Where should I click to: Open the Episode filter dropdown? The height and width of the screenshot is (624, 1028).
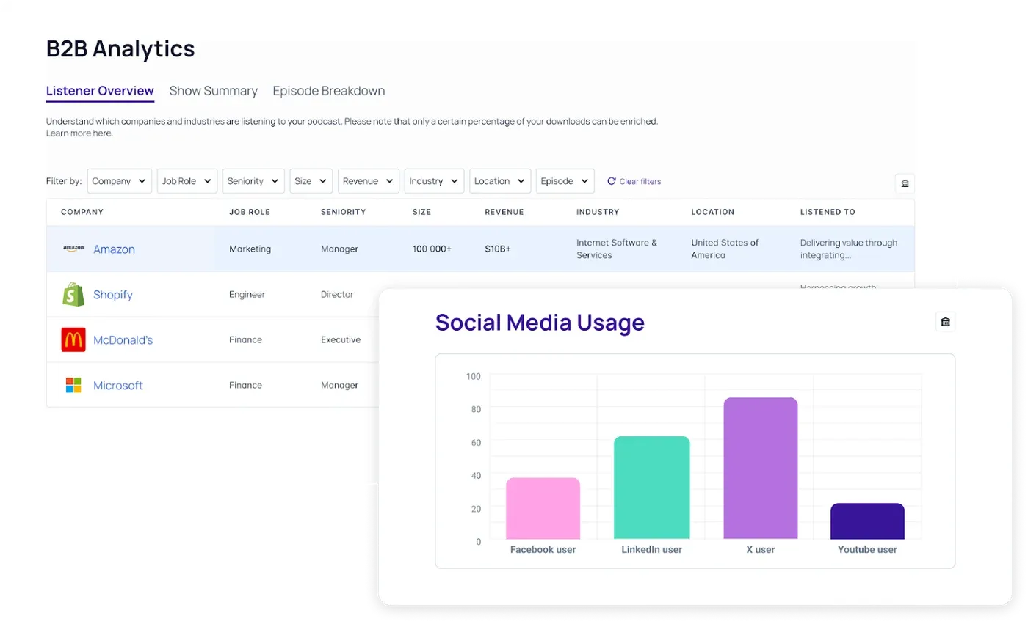pyautogui.click(x=565, y=181)
